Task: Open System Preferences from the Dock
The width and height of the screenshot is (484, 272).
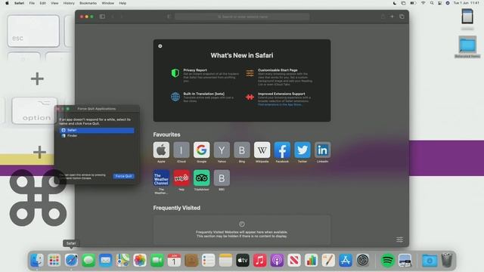Action: pyautogui.click(x=363, y=260)
